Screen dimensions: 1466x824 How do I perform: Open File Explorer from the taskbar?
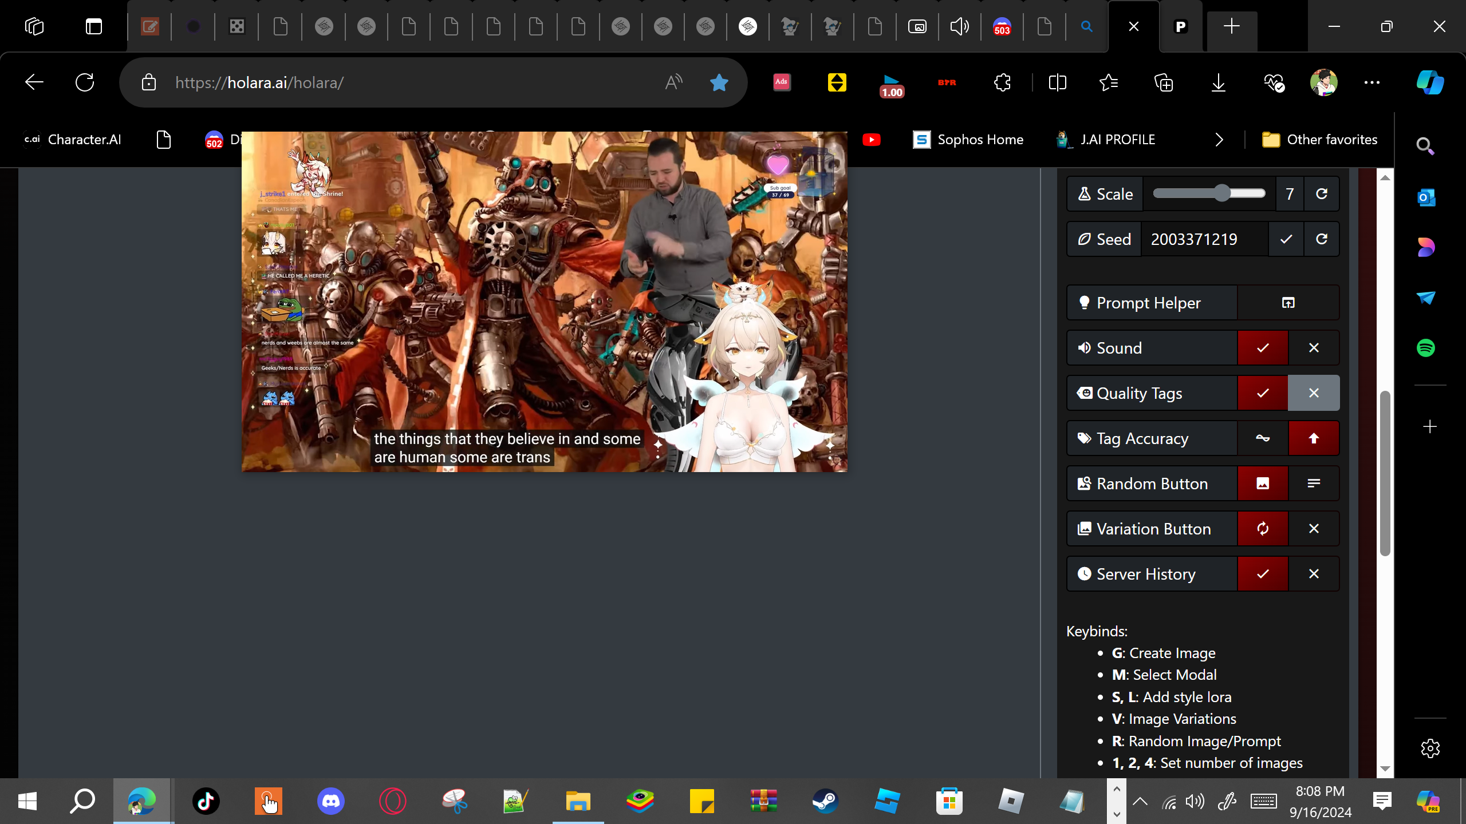click(x=578, y=801)
